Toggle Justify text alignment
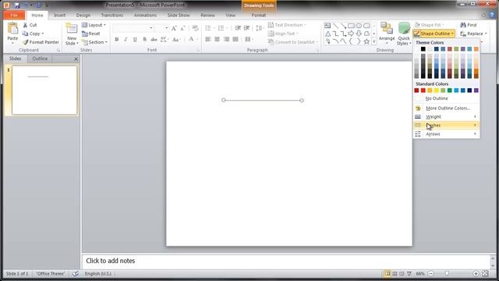 point(235,39)
